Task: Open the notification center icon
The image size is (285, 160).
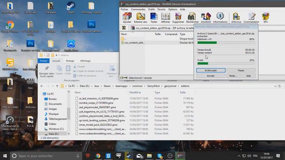Action: [x=278, y=156]
